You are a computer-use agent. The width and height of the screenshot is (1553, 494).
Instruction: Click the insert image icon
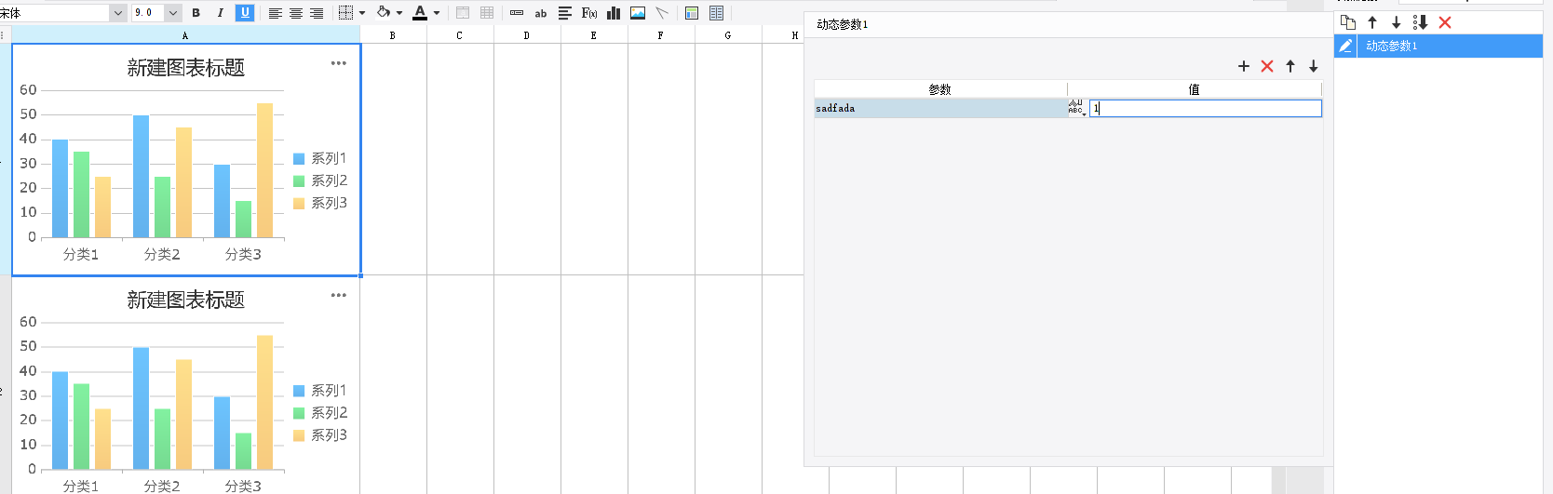pos(638,13)
